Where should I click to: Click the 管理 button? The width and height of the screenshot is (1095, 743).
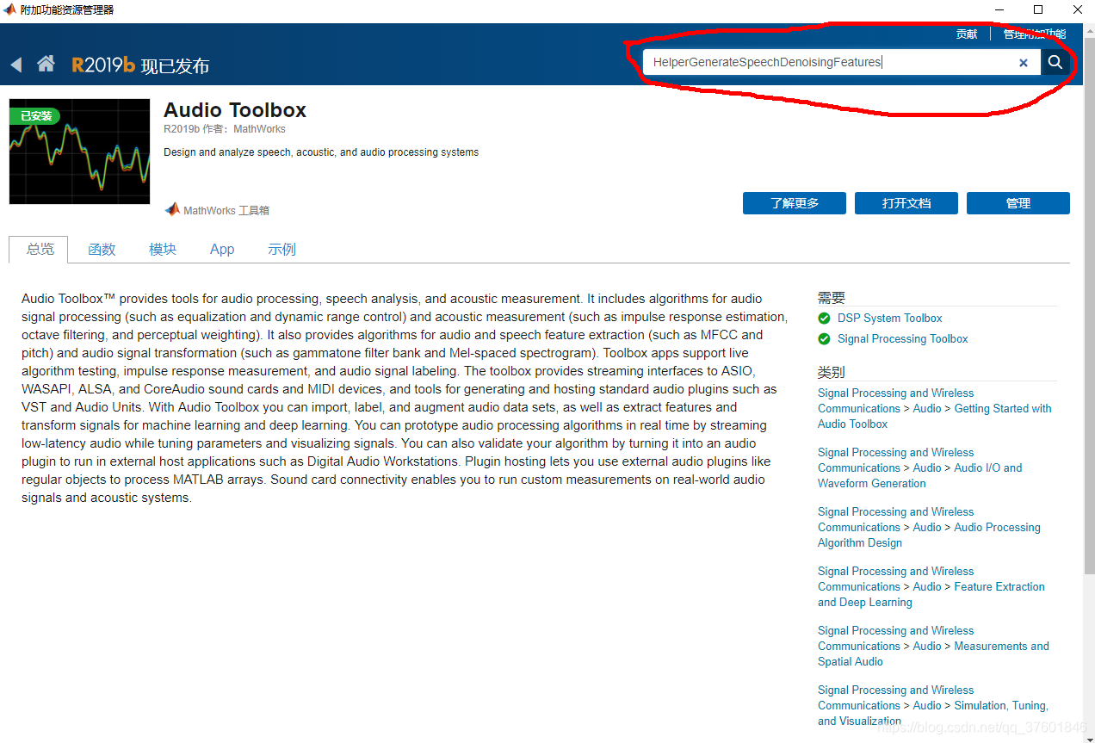[x=1018, y=203]
